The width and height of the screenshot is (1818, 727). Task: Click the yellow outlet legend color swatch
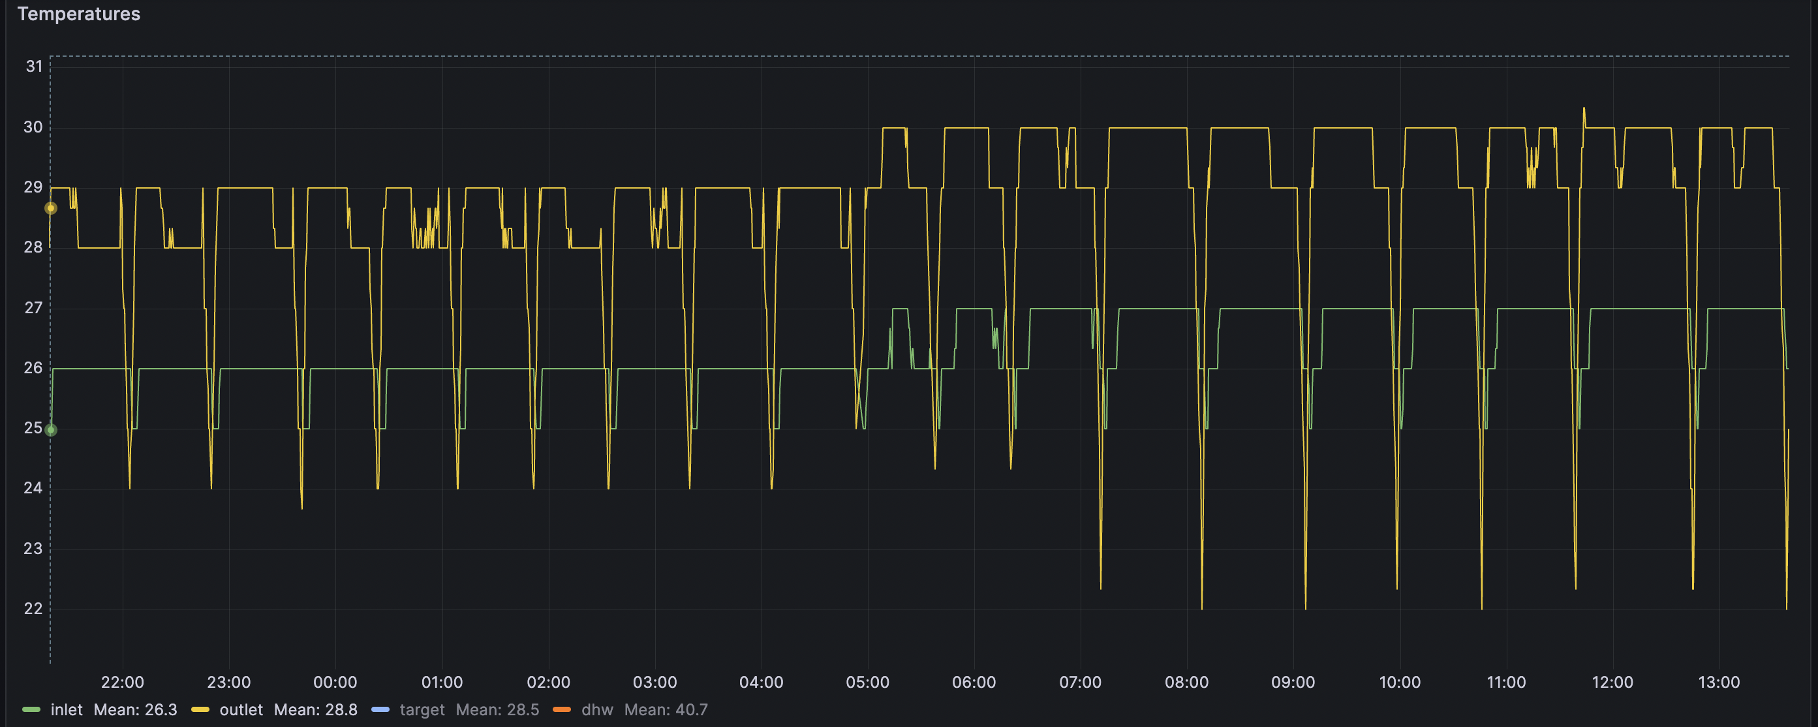pyautogui.click(x=200, y=709)
